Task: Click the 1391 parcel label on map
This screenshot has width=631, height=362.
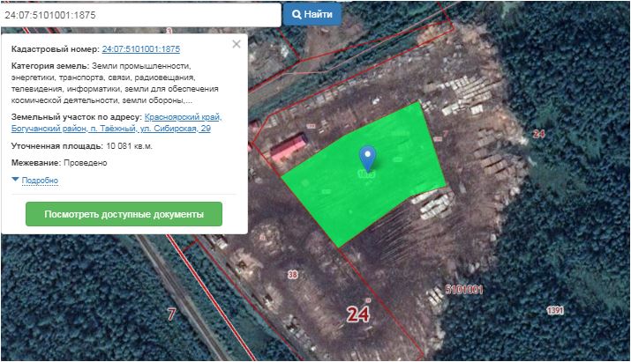Action: click(554, 309)
